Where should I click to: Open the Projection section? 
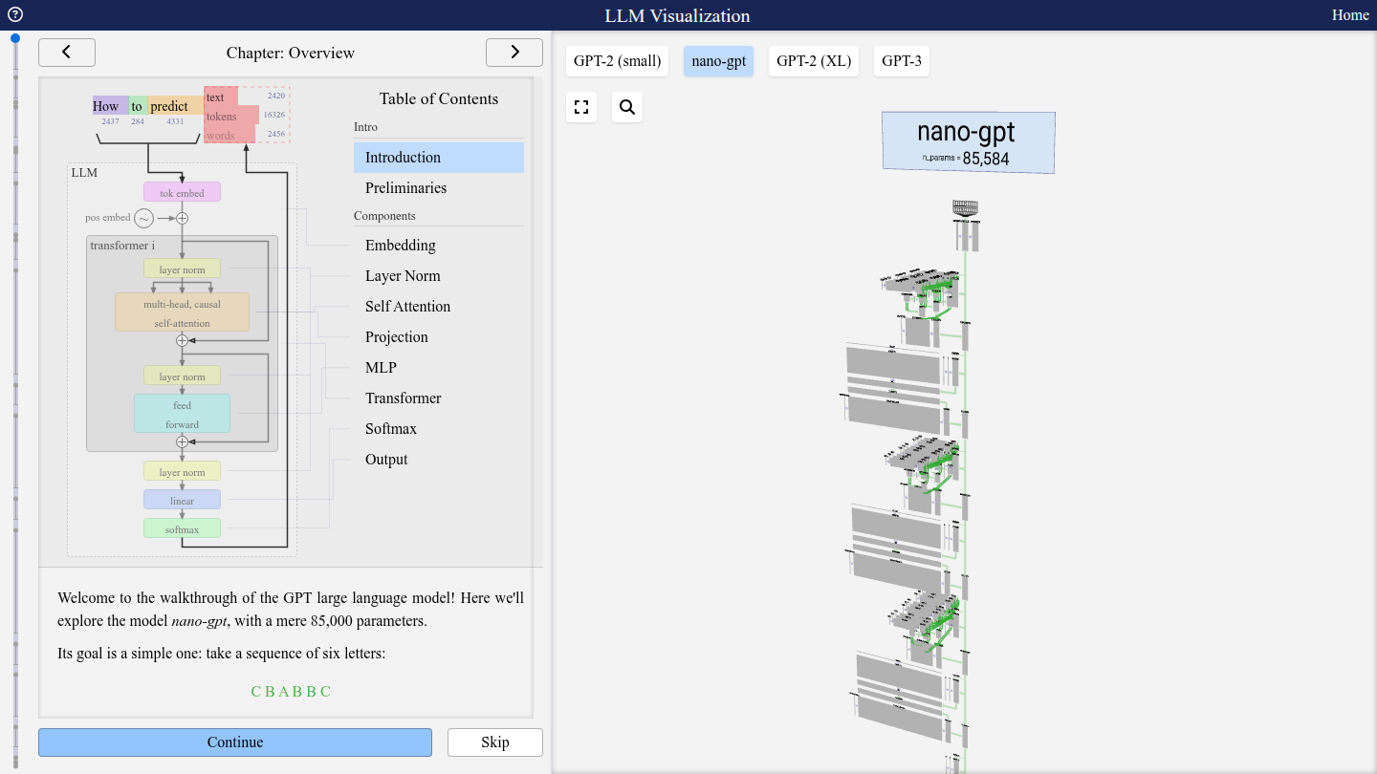click(x=439, y=337)
